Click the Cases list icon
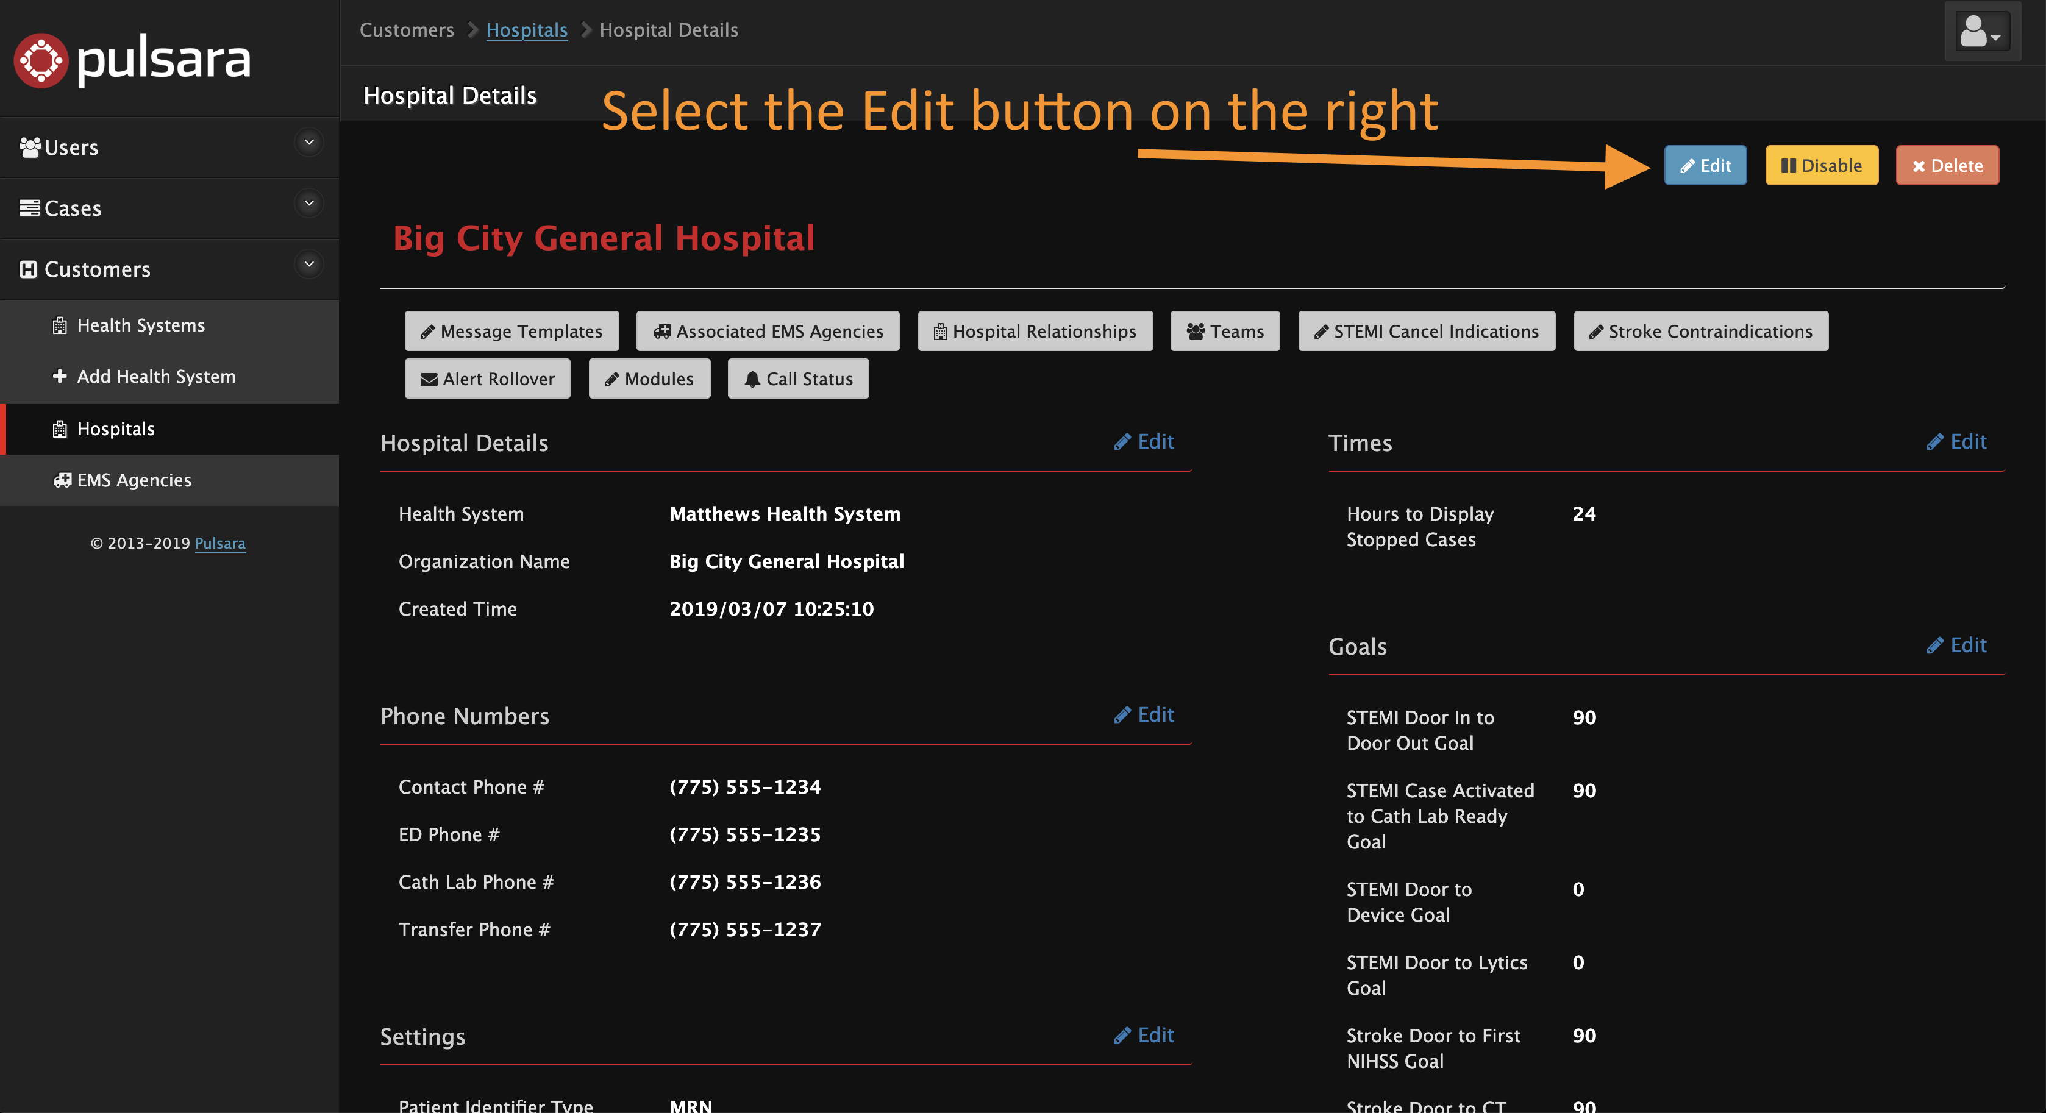 pyautogui.click(x=29, y=208)
